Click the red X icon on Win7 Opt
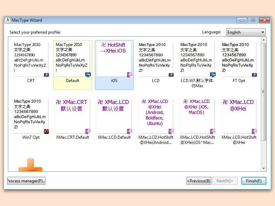Screen dimensions: 275x206 coord(46,131)
